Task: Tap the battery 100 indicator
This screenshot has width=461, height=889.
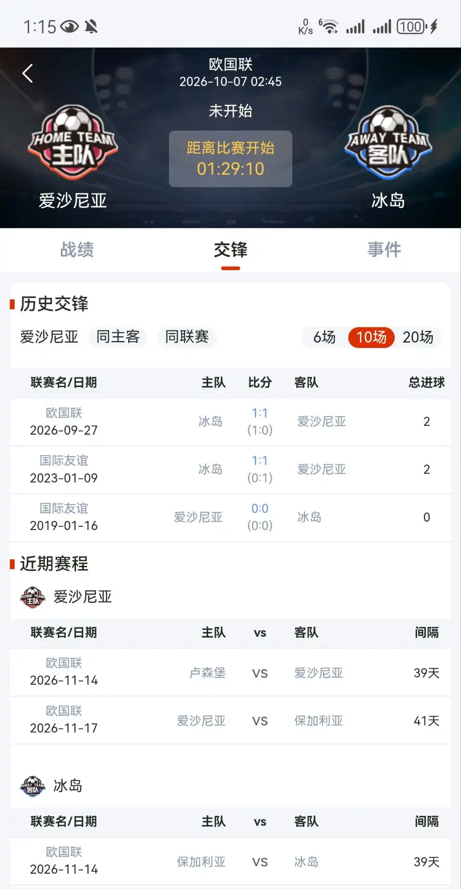Action: point(412,27)
